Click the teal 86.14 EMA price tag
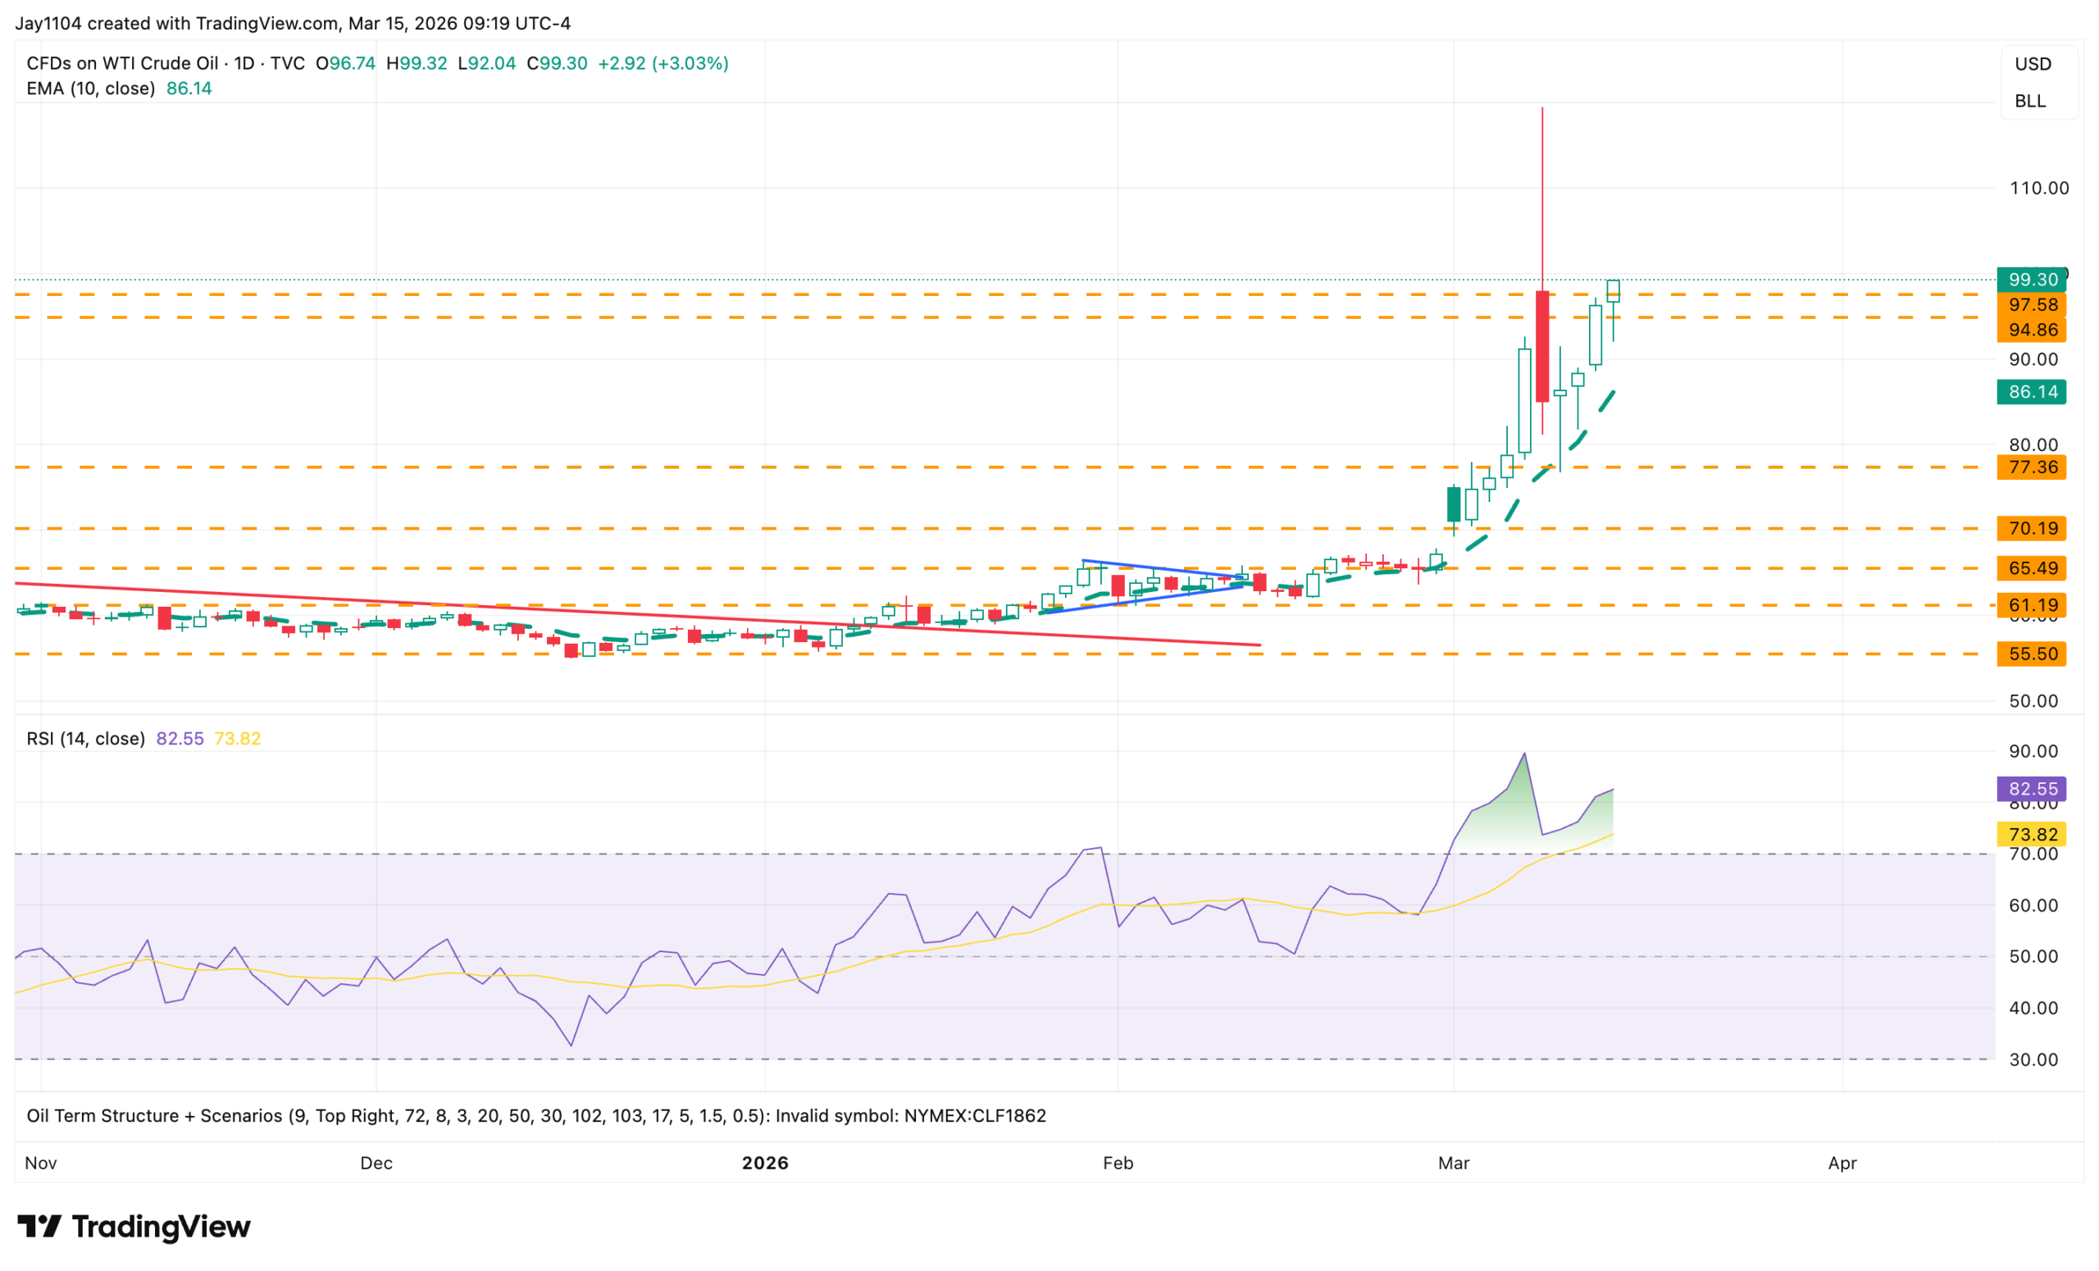 click(2032, 392)
